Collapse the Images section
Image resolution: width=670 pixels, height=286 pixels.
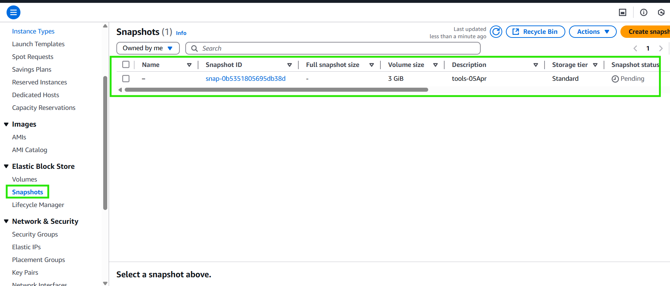coord(6,124)
